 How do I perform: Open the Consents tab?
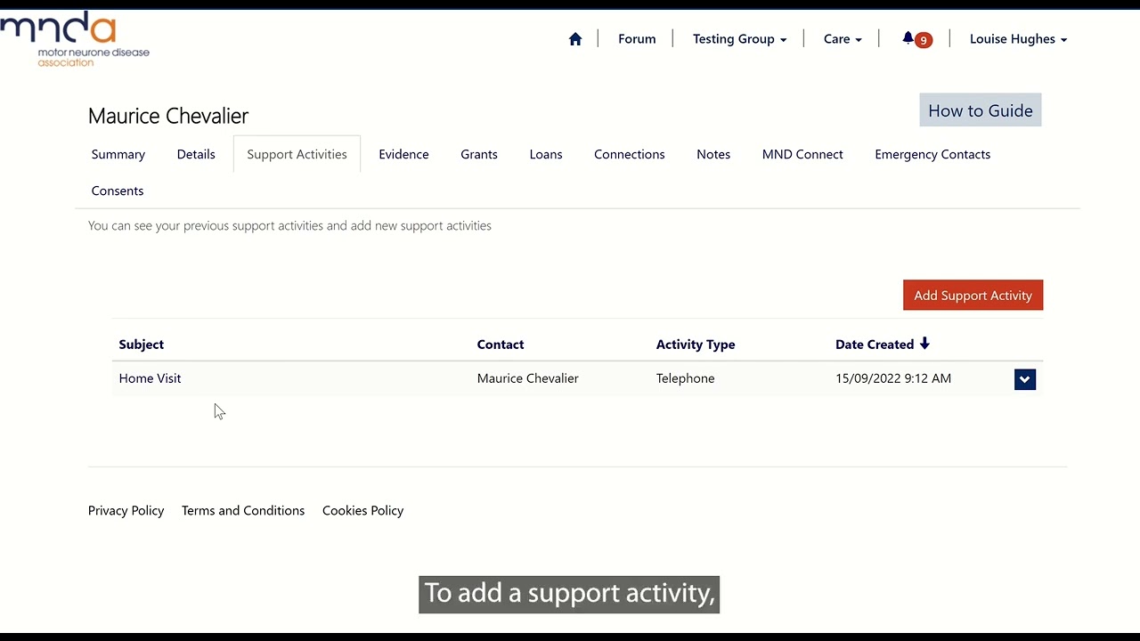(118, 191)
